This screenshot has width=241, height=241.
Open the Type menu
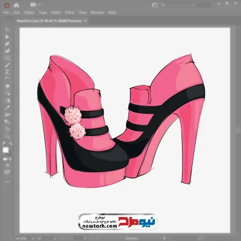click(x=43, y=13)
